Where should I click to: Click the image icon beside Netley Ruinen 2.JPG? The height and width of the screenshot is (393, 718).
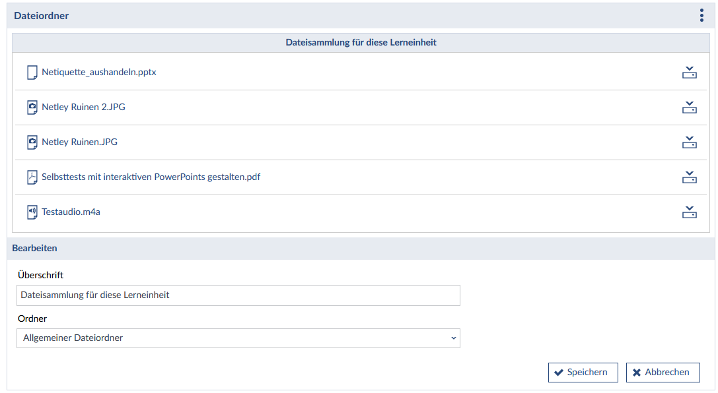pos(32,107)
